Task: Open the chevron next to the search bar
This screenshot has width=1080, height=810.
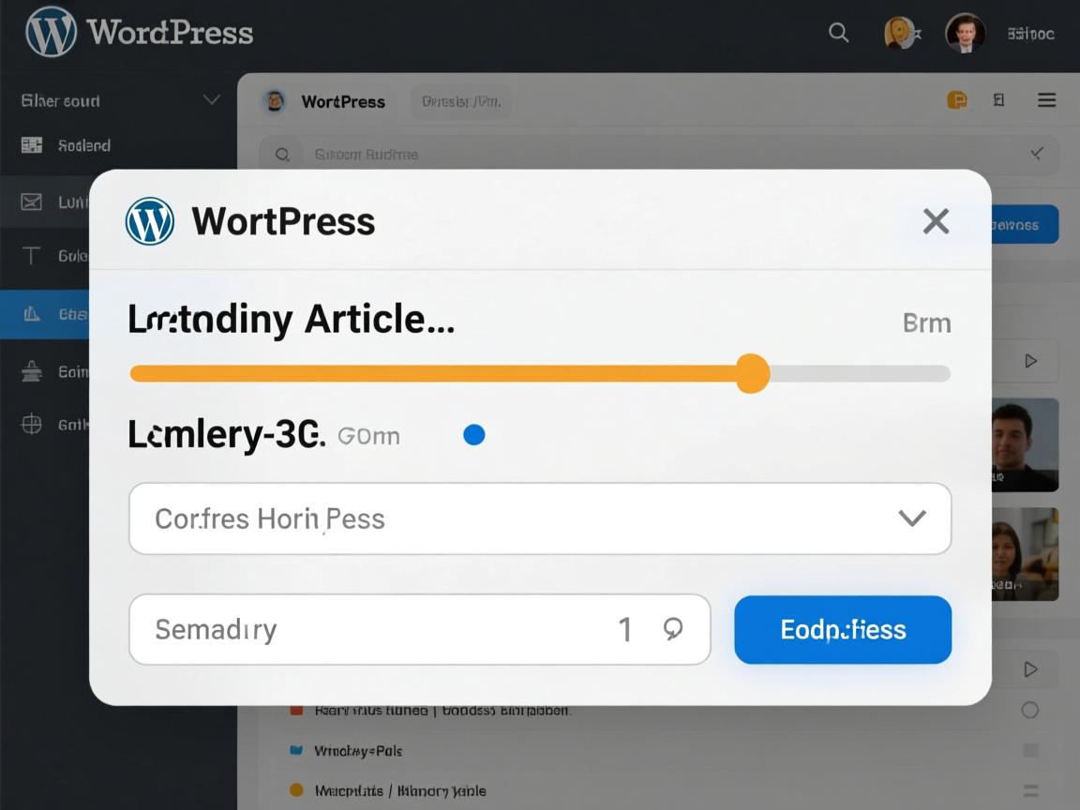Action: [x=1037, y=153]
